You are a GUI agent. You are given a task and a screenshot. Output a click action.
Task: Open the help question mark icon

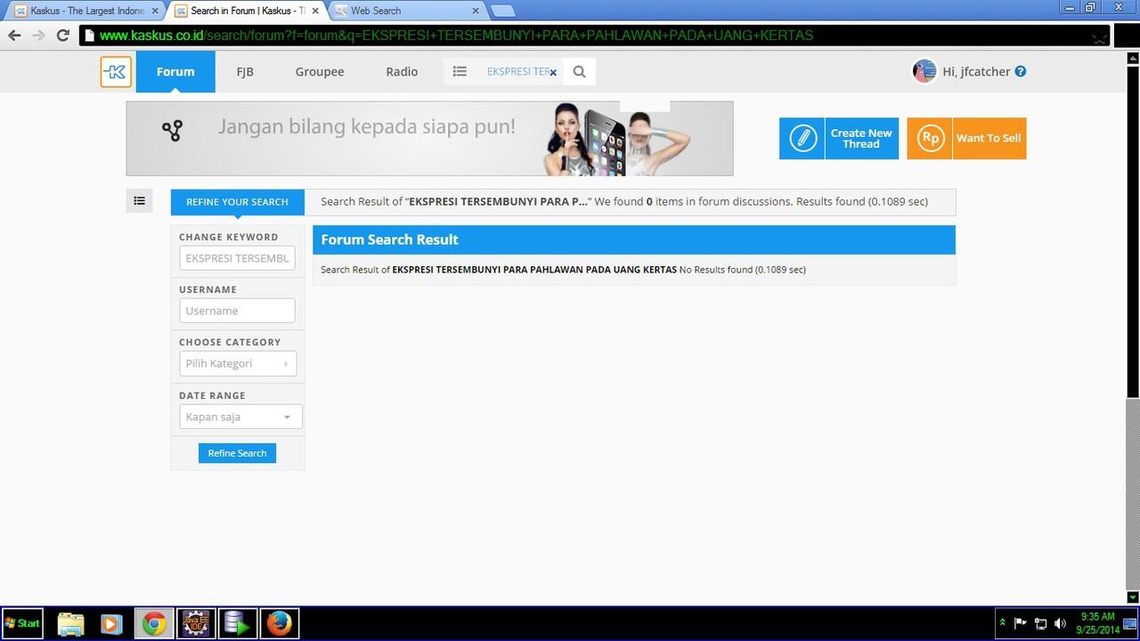pos(1021,71)
